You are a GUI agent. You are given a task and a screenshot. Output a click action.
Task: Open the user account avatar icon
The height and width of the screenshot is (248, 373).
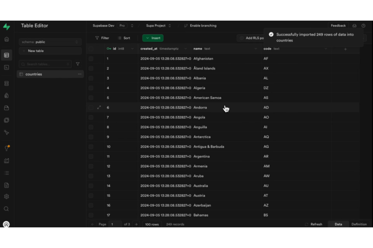point(6,224)
